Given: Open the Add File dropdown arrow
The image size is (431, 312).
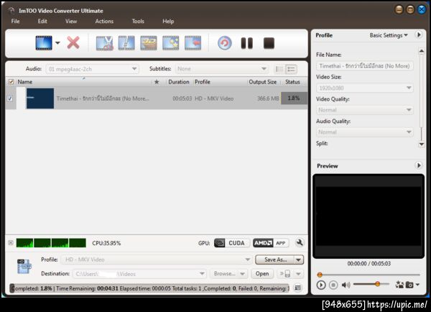Looking at the screenshot, I should click(57, 43).
